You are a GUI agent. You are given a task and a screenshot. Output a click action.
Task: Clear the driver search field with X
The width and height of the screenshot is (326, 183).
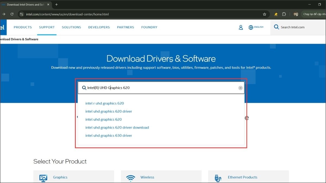[x=240, y=88]
